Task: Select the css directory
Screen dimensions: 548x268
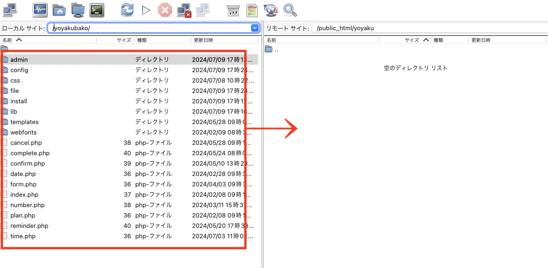Action: [129, 81]
